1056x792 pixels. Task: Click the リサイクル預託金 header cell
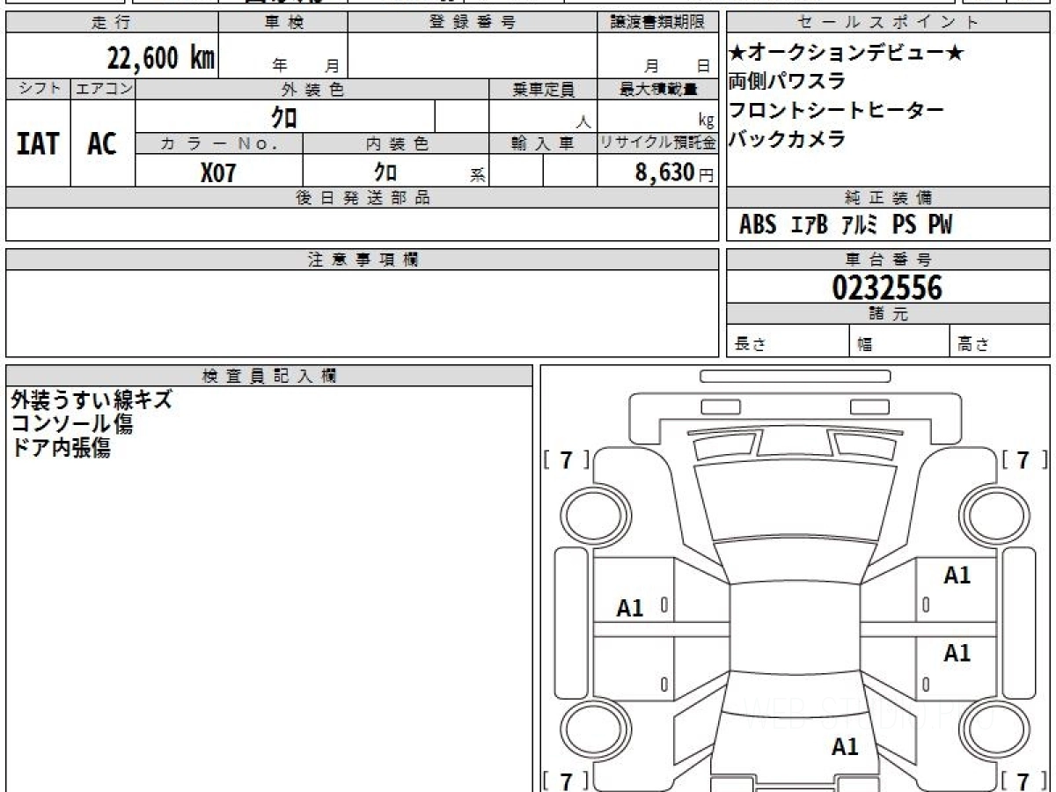point(658,143)
